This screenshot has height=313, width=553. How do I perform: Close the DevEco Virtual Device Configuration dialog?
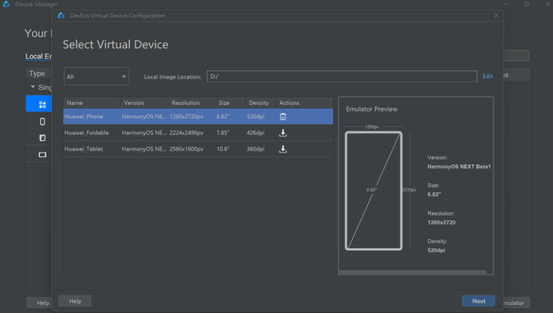(496, 15)
